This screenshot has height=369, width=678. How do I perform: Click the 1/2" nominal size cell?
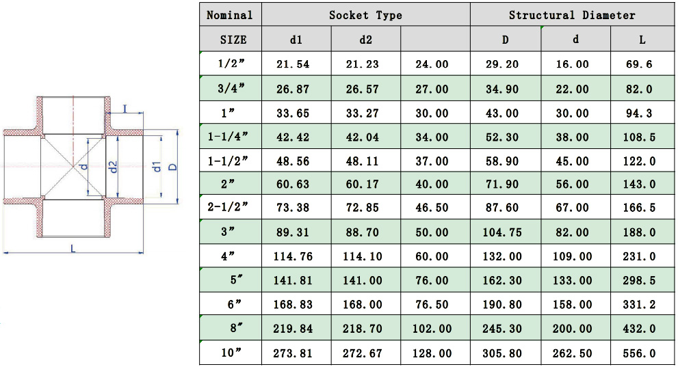[231, 64]
